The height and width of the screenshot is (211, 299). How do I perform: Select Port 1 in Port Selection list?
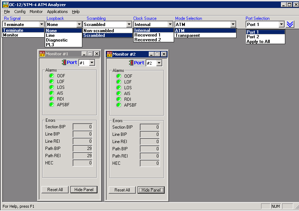(x=265, y=32)
